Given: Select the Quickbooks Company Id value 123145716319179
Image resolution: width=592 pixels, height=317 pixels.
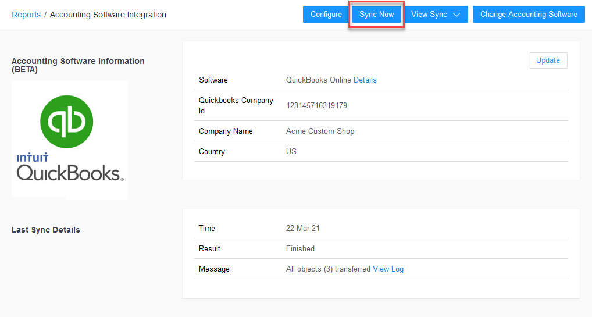Looking at the screenshot, I should coord(316,105).
